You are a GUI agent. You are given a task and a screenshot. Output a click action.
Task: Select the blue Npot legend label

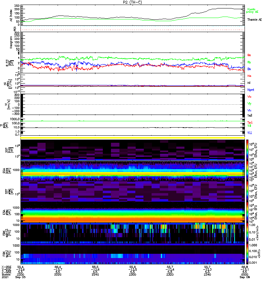[x=251, y=90]
